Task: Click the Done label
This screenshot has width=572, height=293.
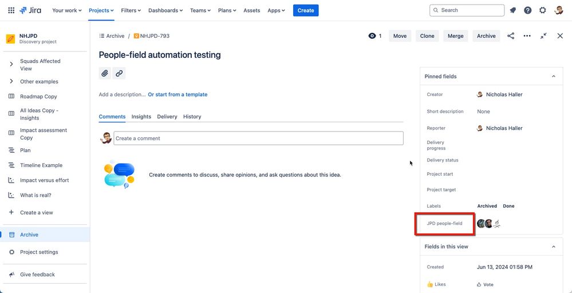Action: 508,206
